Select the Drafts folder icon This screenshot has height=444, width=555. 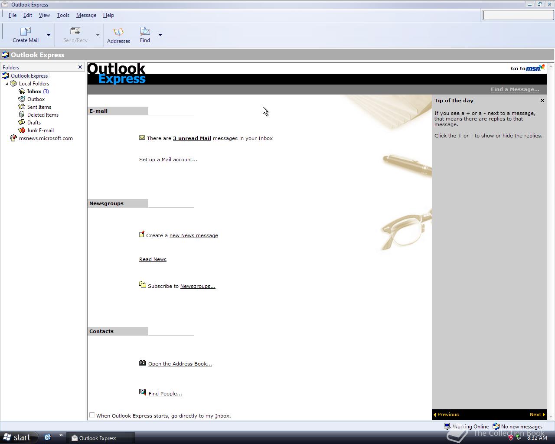(x=22, y=123)
